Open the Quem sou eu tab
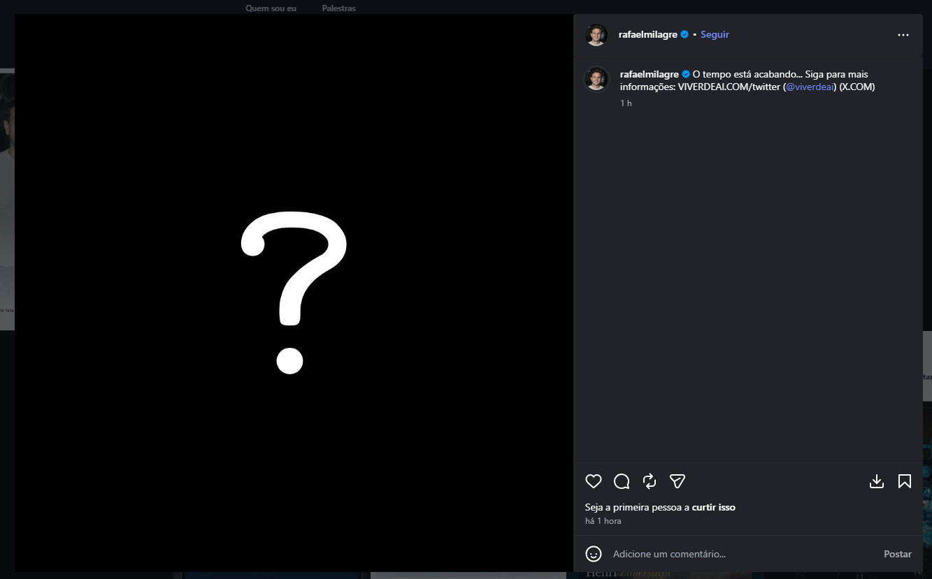 (x=271, y=8)
